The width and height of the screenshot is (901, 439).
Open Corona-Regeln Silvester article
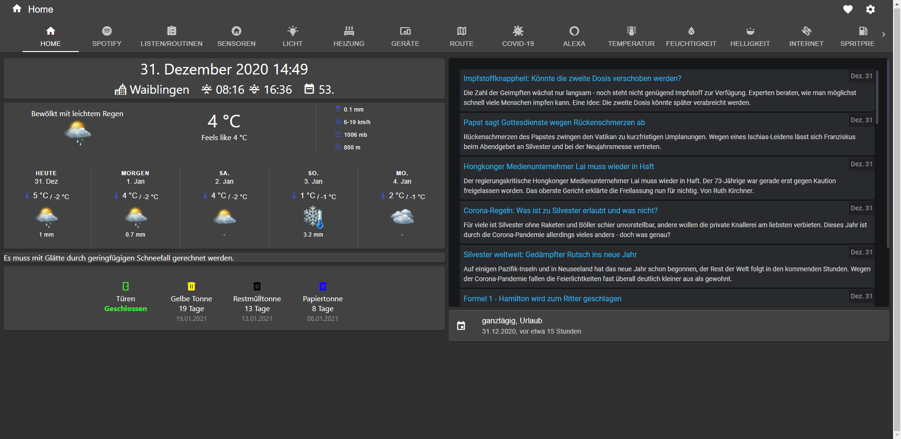click(x=560, y=210)
